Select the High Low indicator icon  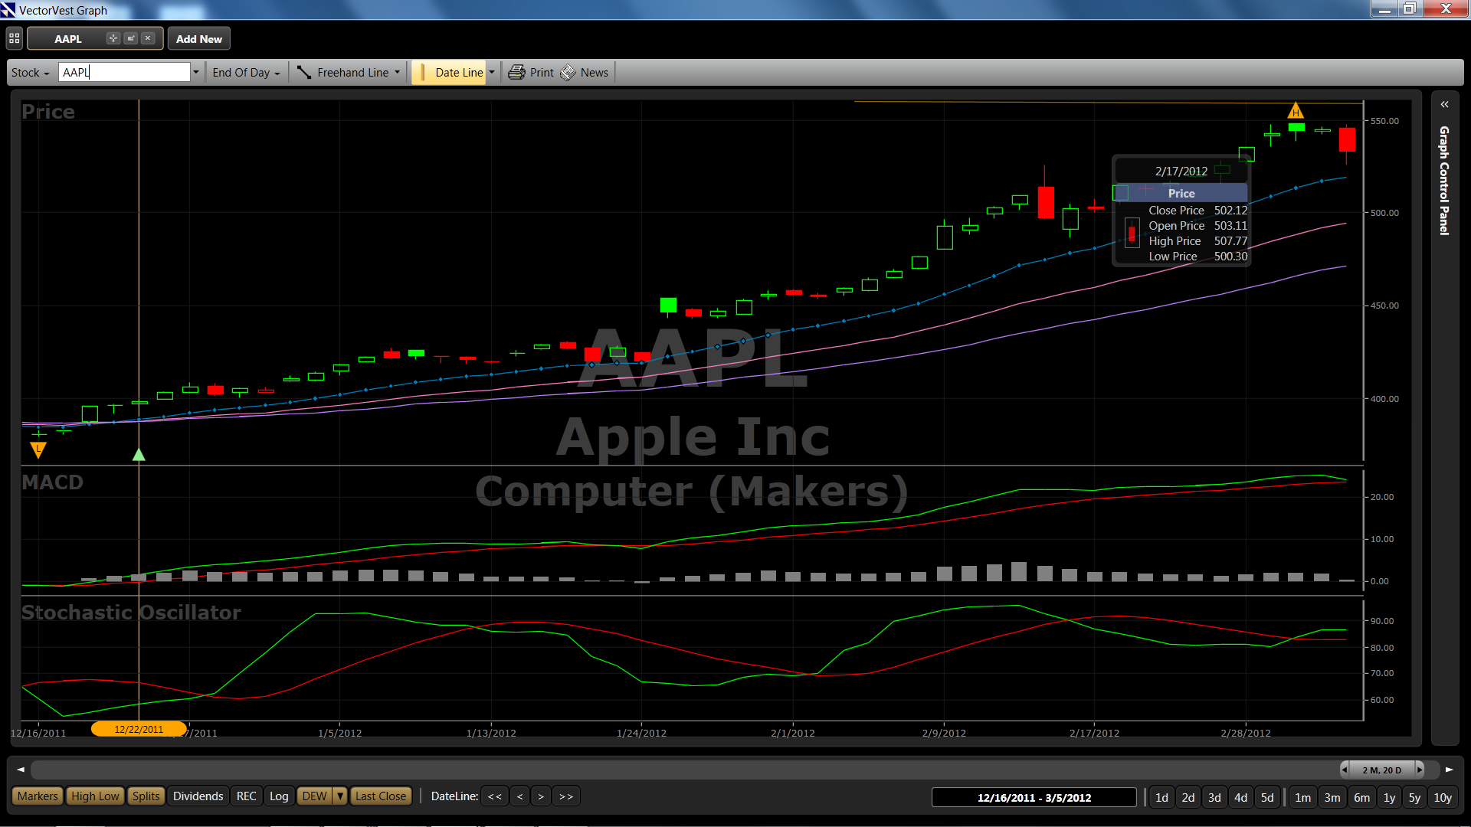[94, 796]
